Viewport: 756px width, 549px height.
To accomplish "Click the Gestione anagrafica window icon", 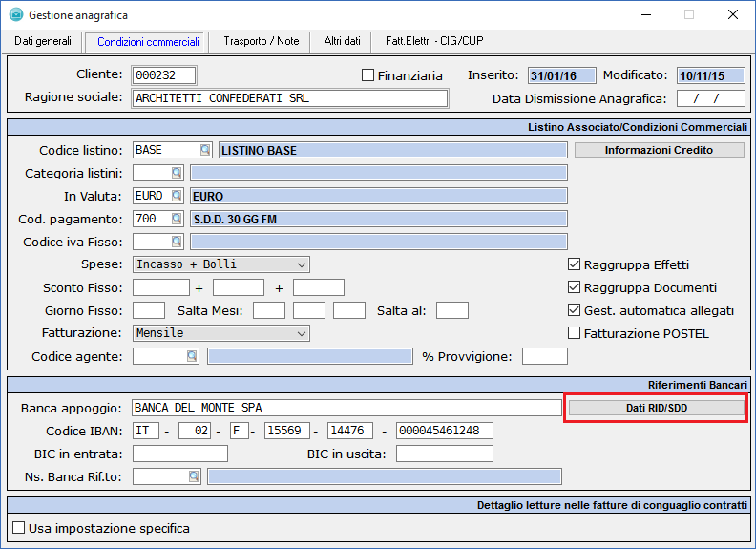I will pyautogui.click(x=16, y=14).
